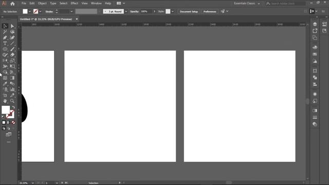Image resolution: width=329 pixels, height=185 pixels.
Task: Select the Zoom magnifier tool
Action: pyautogui.click(x=12, y=101)
